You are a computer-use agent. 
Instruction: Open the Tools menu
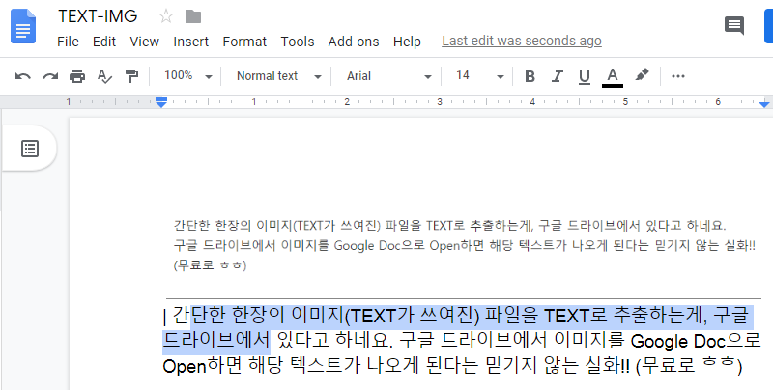pyautogui.click(x=298, y=42)
